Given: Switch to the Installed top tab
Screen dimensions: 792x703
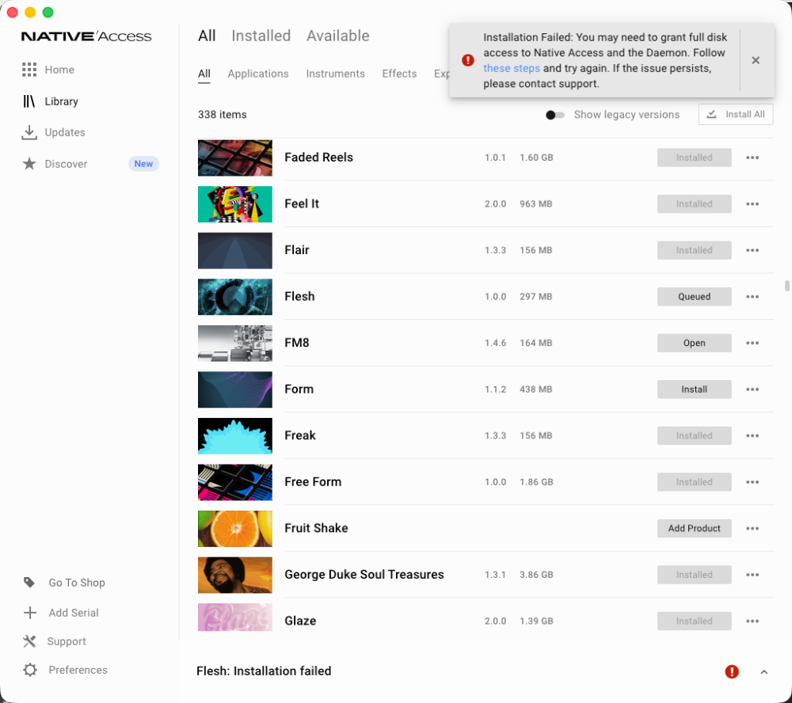Looking at the screenshot, I should pyautogui.click(x=261, y=36).
